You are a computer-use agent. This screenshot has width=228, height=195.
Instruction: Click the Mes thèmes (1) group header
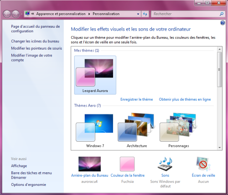[87, 51]
